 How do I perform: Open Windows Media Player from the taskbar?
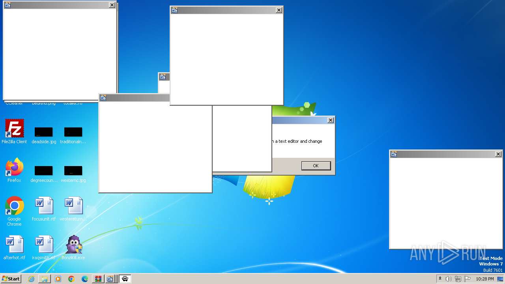point(58,279)
